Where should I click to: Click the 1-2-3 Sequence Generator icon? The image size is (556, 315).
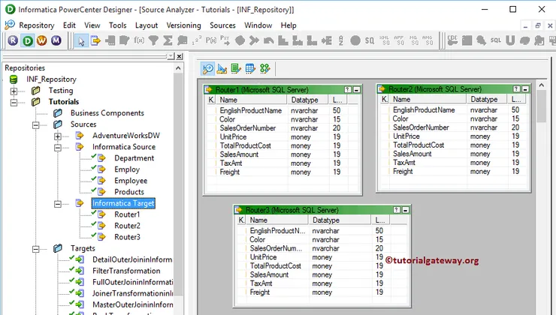[x=197, y=40]
